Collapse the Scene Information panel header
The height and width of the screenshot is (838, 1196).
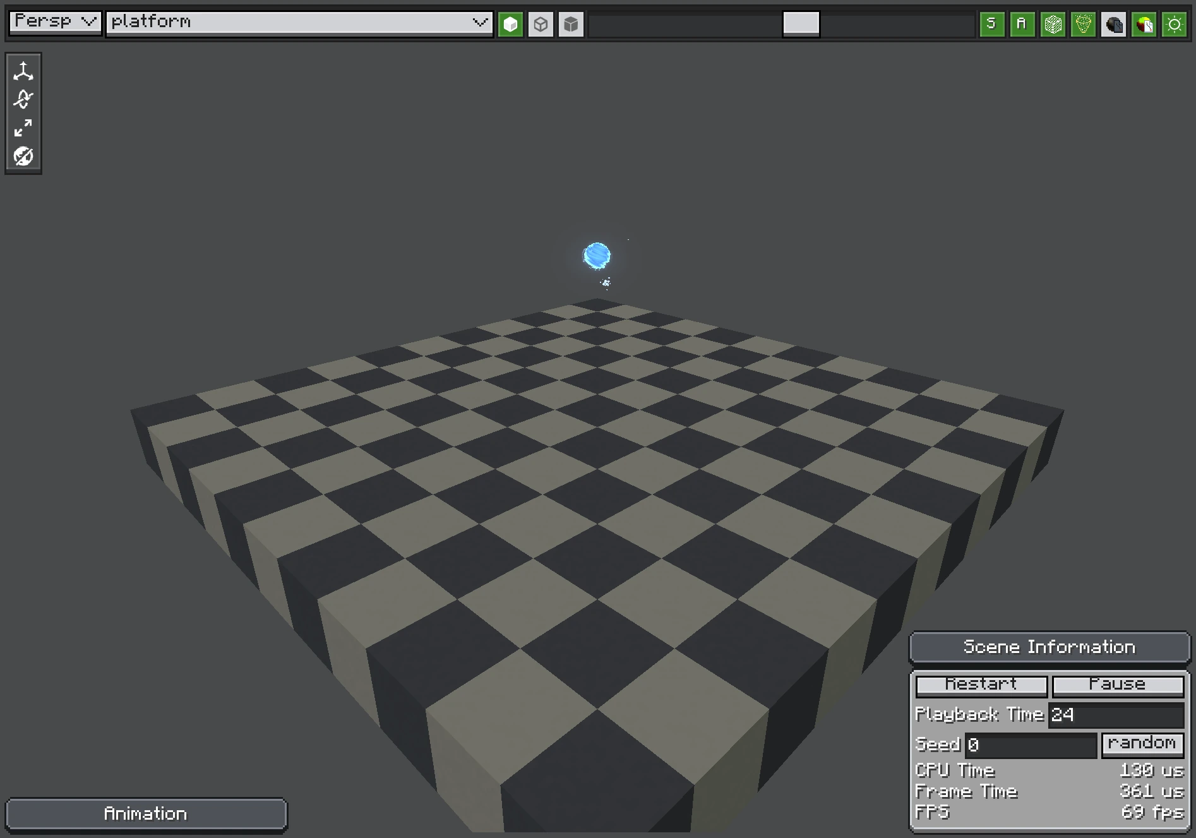point(1049,647)
